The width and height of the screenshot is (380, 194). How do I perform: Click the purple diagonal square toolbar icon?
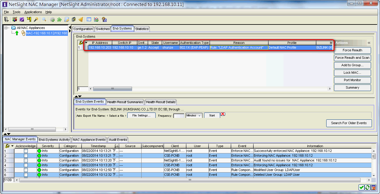(x=22, y=19)
